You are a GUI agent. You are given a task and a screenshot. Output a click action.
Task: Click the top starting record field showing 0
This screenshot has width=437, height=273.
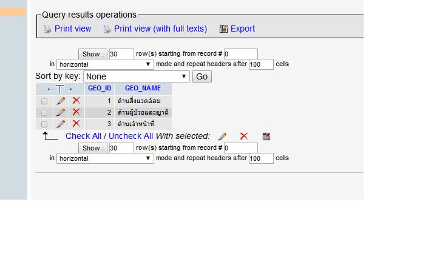click(x=241, y=54)
